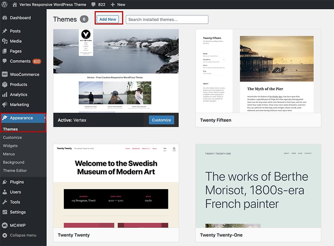Click Collapse menu link
Viewport: 334px width, 246px height.
click(x=23, y=235)
